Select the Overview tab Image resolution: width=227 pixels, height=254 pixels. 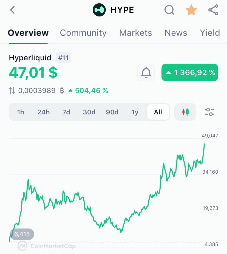click(28, 33)
